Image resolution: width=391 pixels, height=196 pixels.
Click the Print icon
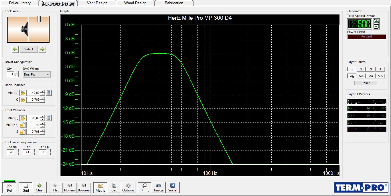point(145,188)
